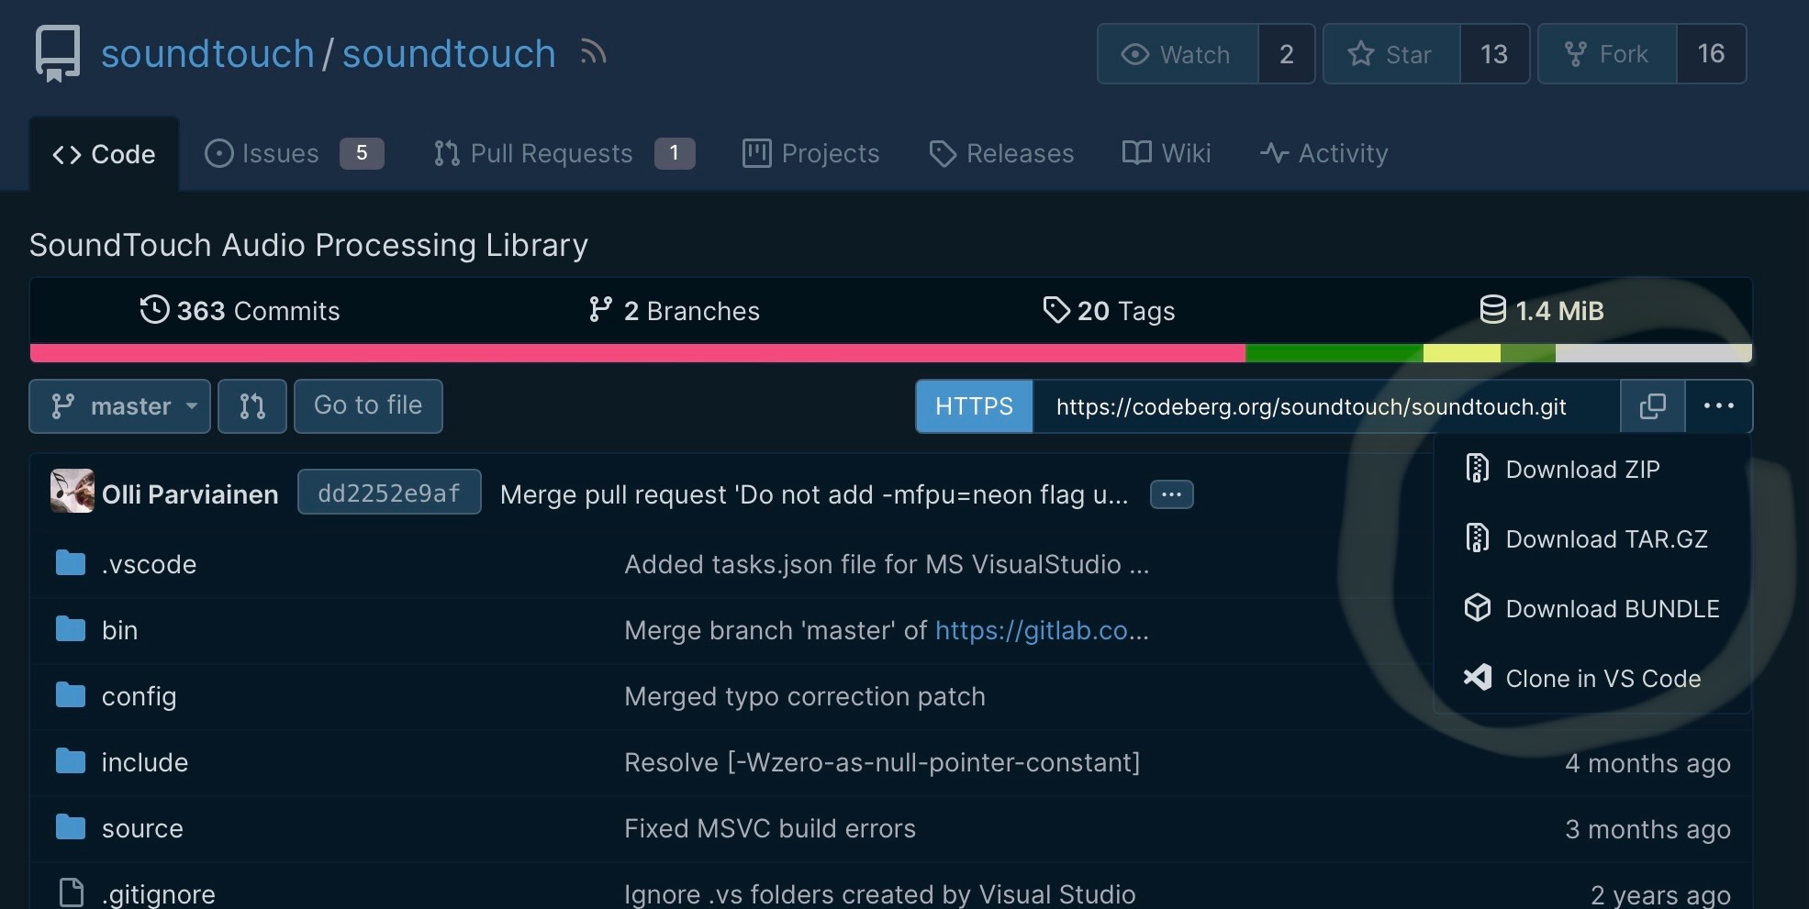The image size is (1809, 909).
Task: Open the 2 Branches list
Action: (674, 311)
